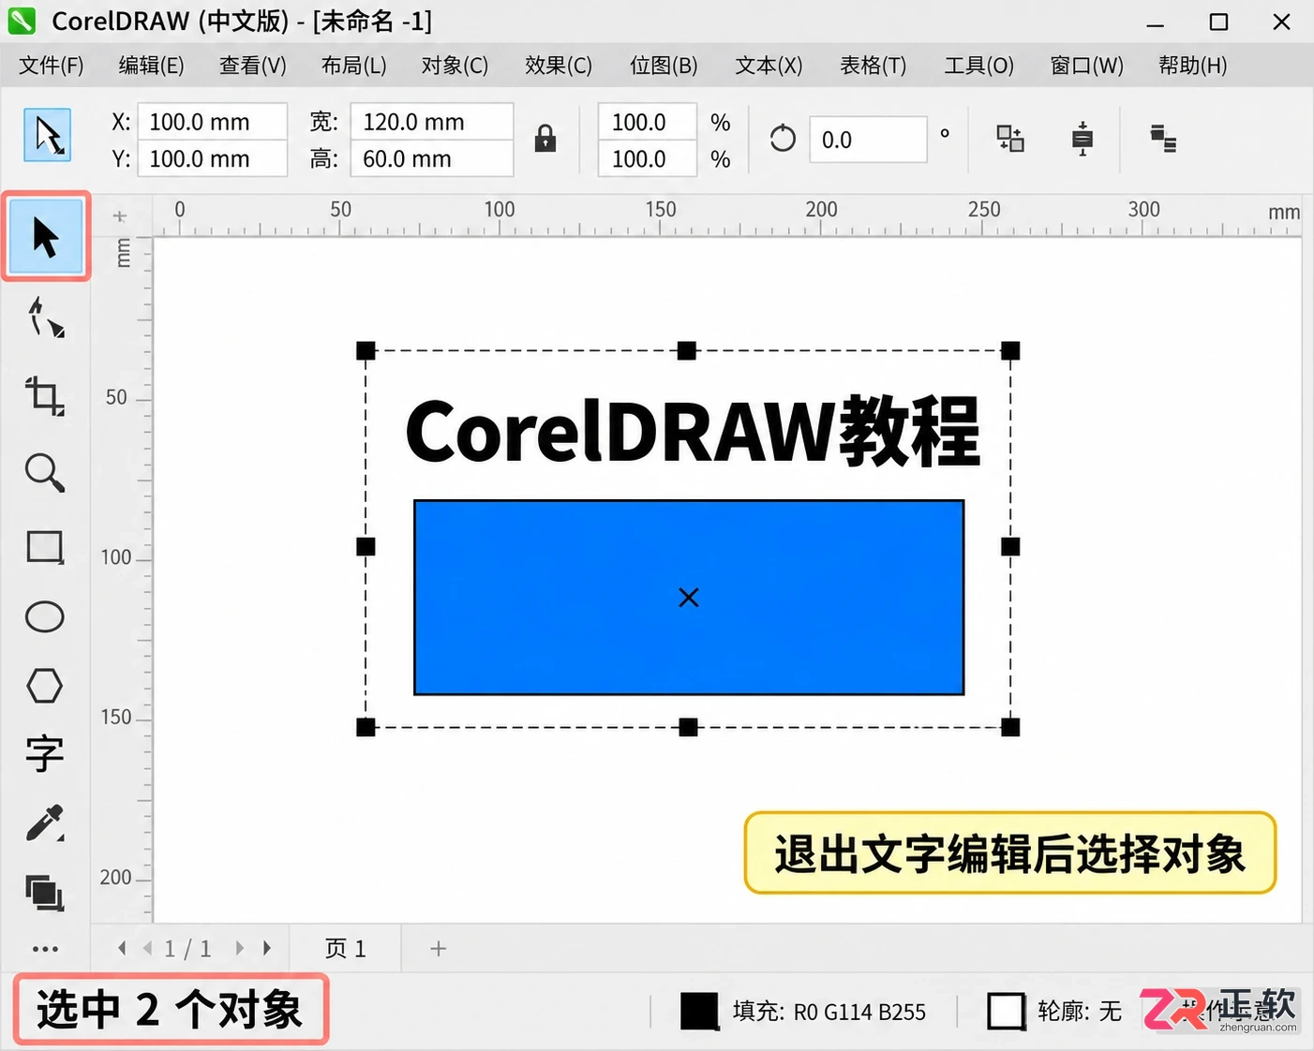Select the Polygon hexagon tool

45,686
